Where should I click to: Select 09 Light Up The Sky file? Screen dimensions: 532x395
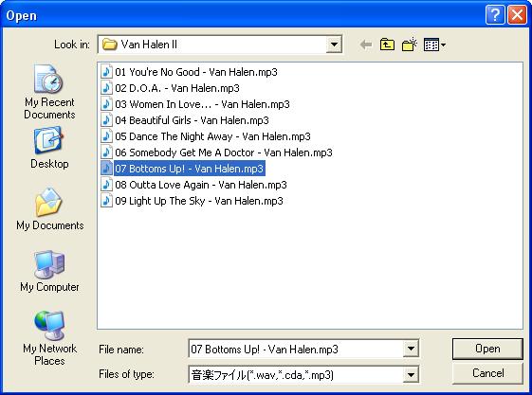point(193,201)
